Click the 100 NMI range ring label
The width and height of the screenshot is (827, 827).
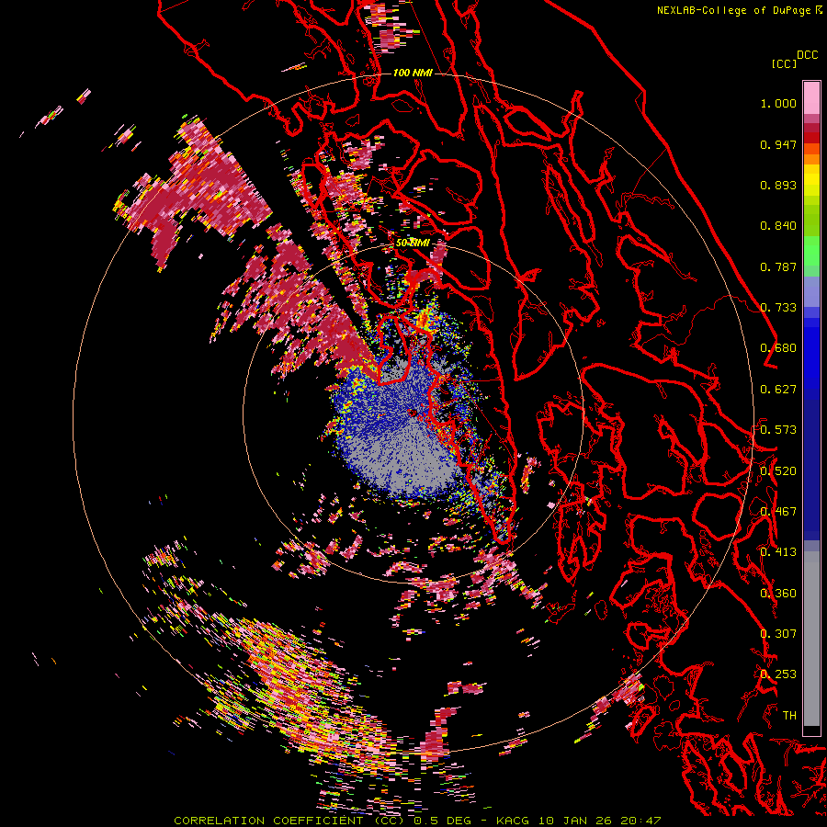click(413, 73)
